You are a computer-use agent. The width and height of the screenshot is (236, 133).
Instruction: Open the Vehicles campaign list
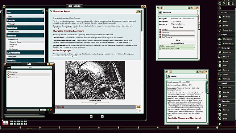click(226, 79)
